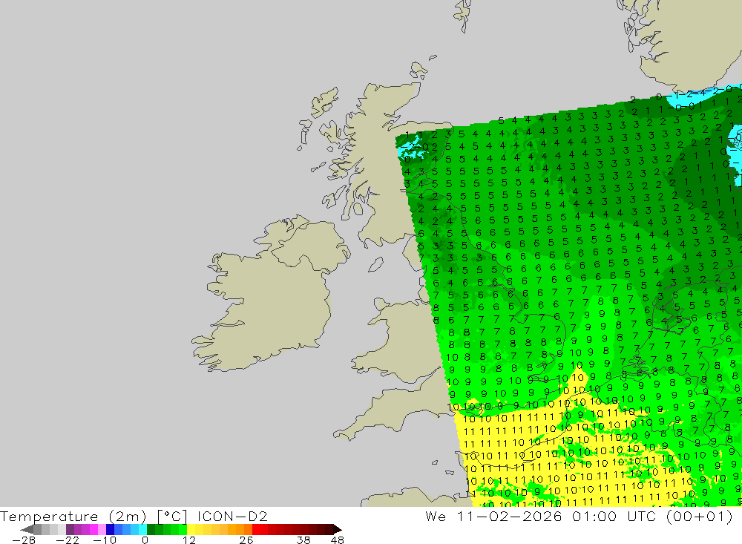The width and height of the screenshot is (742, 544).
Task: Click the 0 legend scale label
Action: coord(145,540)
